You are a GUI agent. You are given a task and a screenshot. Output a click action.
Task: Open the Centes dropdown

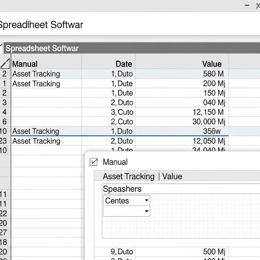(x=126, y=201)
